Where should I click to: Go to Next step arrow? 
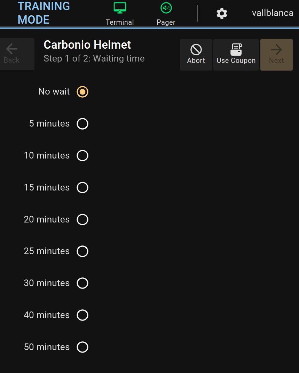click(276, 50)
